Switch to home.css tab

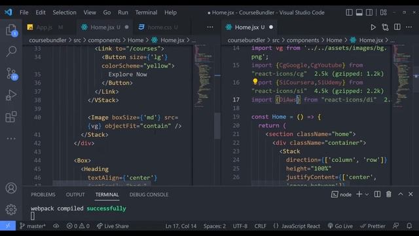(162, 28)
